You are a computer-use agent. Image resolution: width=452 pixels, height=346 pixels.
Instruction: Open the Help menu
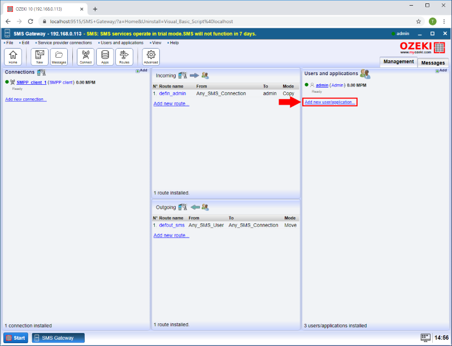click(174, 42)
